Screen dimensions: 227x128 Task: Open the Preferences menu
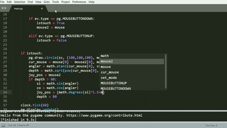click(x=79, y=2)
